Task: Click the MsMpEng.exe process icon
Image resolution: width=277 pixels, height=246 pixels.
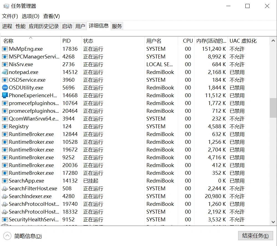Action: (x=5, y=49)
